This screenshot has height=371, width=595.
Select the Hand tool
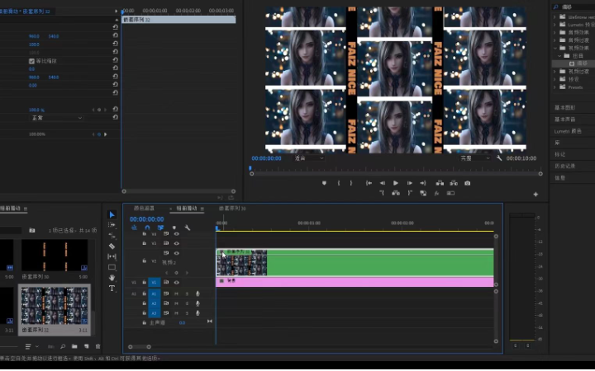coord(112,278)
